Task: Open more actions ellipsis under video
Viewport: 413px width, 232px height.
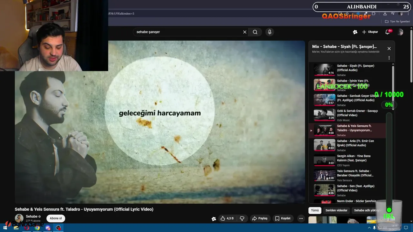Action: pyautogui.click(x=301, y=218)
